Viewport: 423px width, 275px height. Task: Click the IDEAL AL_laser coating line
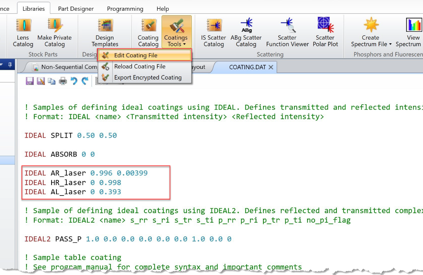(x=73, y=192)
